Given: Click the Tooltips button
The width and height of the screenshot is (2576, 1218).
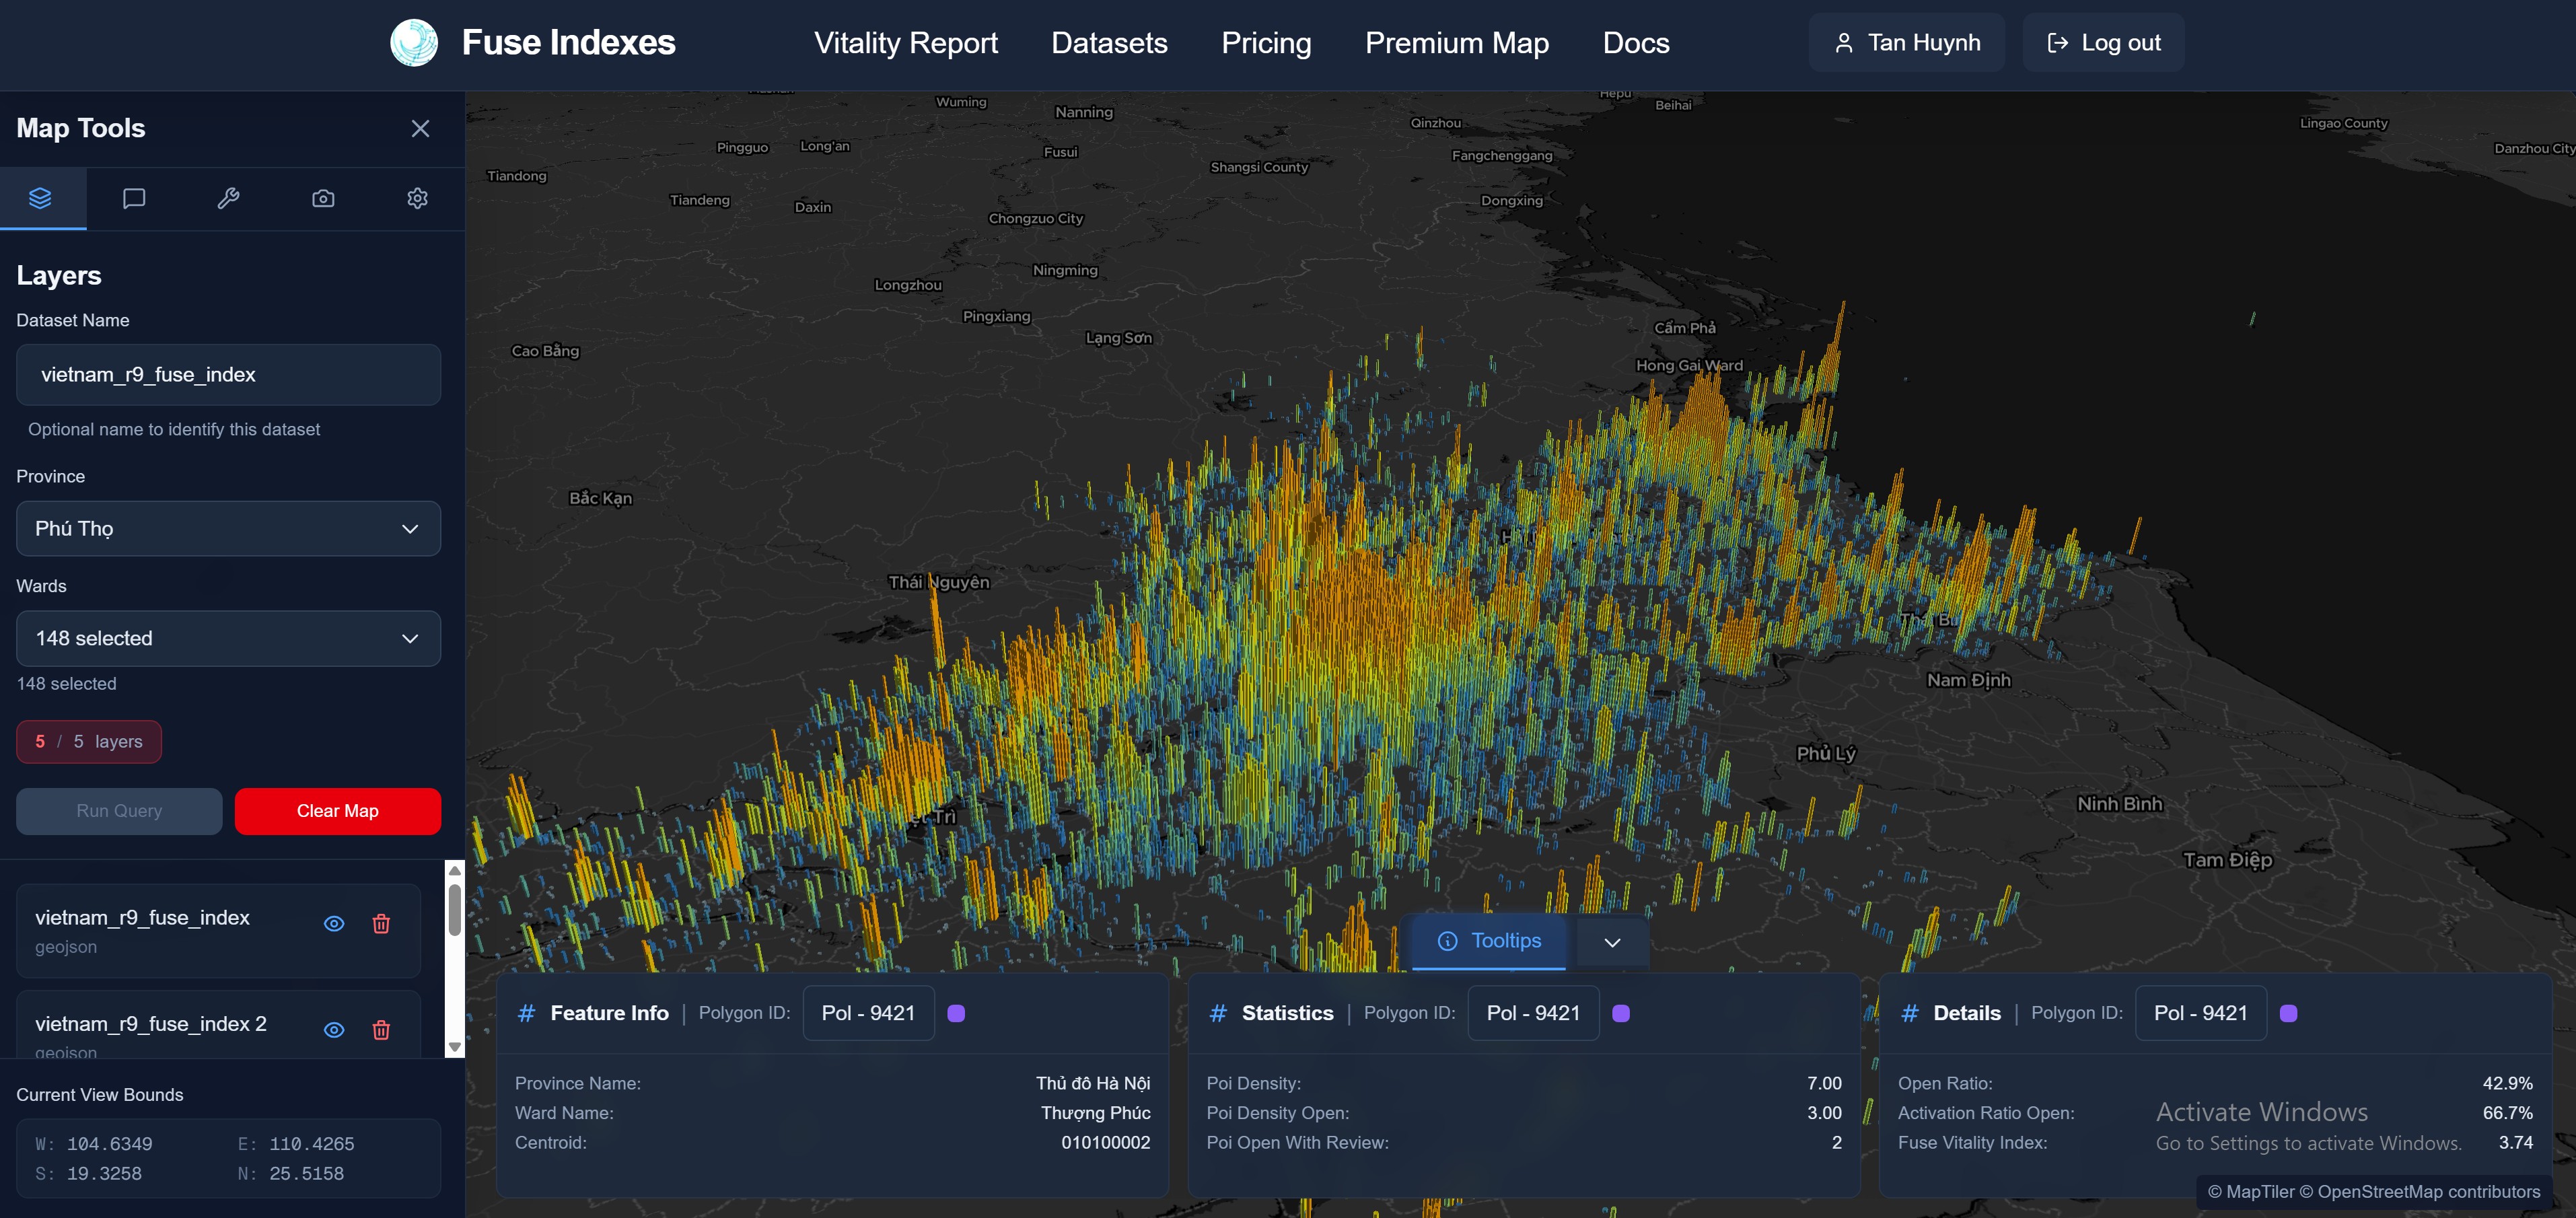Looking at the screenshot, I should 1489,941.
